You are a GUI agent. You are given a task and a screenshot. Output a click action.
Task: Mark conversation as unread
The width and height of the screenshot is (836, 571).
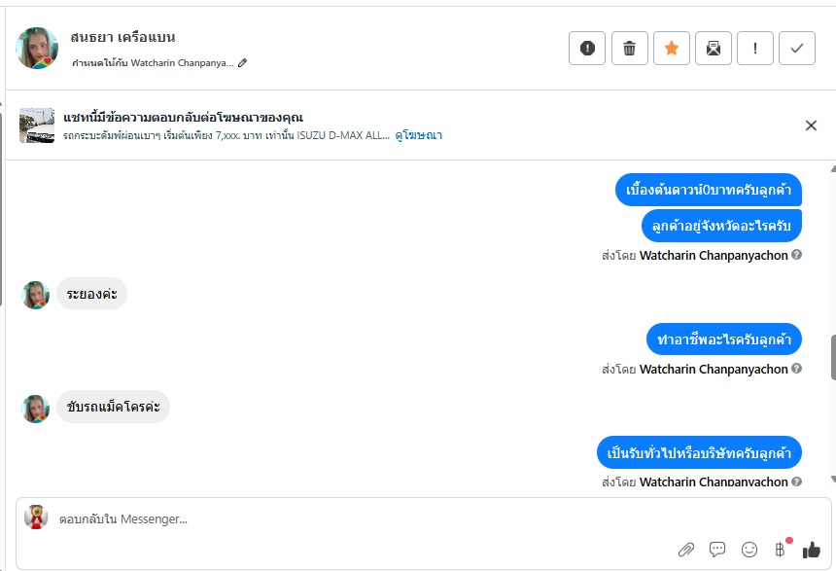pyautogui.click(x=713, y=48)
